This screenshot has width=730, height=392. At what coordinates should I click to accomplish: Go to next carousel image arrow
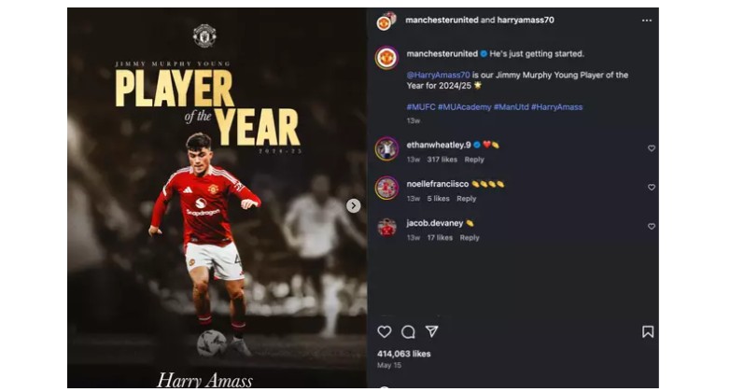point(354,205)
